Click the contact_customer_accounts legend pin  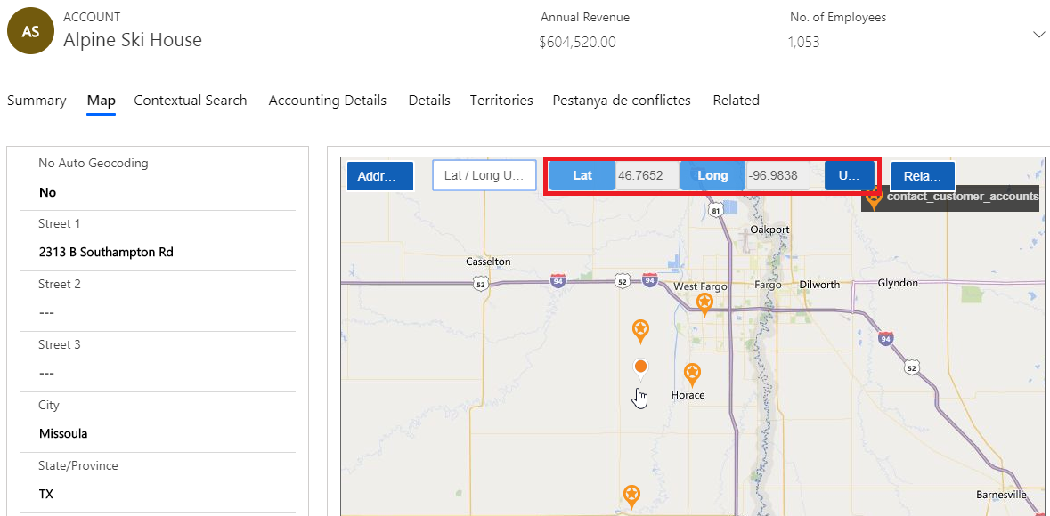tap(874, 198)
